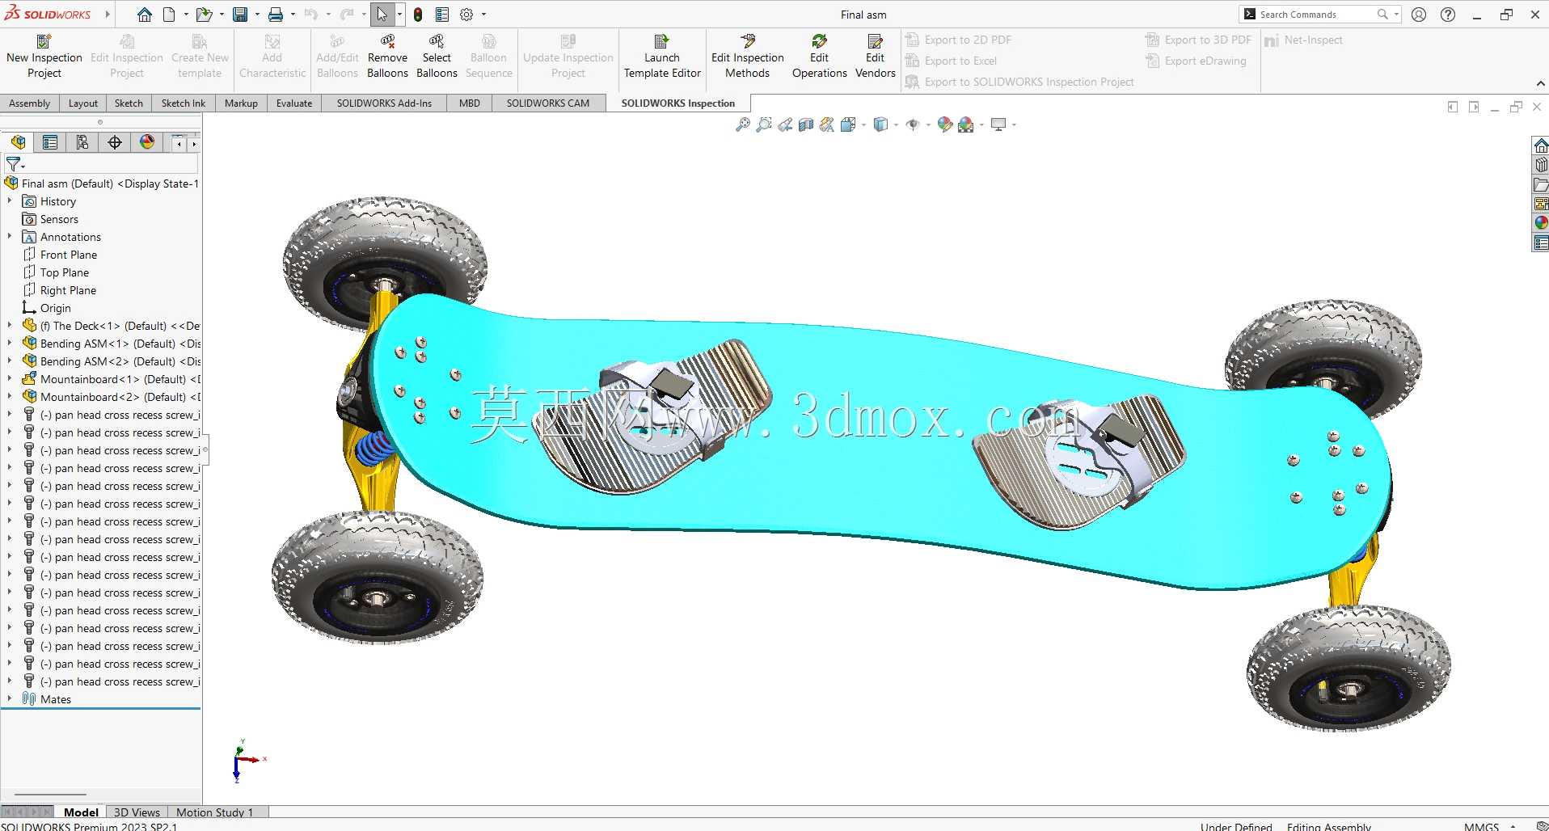The width and height of the screenshot is (1549, 831).
Task: Open the DisplayManager color sphere tab
Action: click(147, 143)
